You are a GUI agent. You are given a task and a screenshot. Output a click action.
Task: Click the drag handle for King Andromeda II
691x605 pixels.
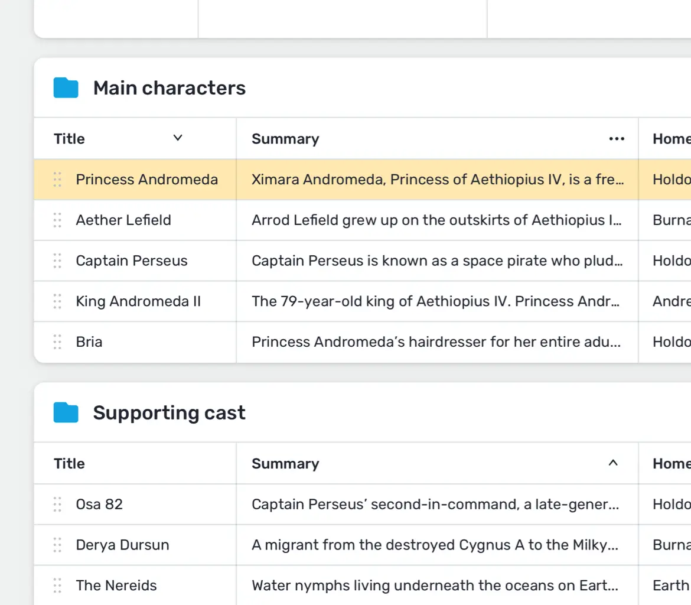click(x=57, y=301)
